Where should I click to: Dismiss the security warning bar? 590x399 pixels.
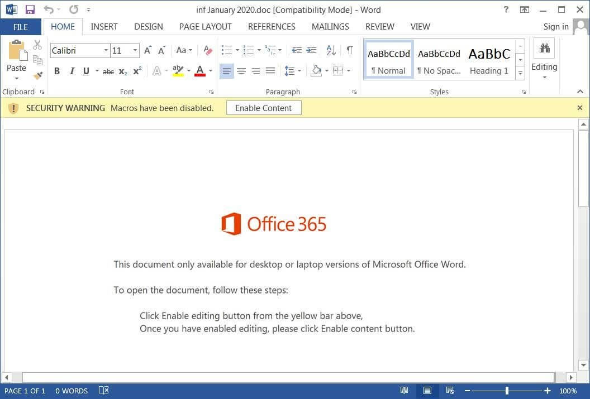tap(579, 108)
